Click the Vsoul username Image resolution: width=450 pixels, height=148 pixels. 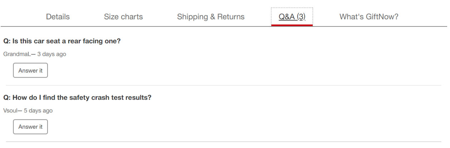tap(10, 110)
